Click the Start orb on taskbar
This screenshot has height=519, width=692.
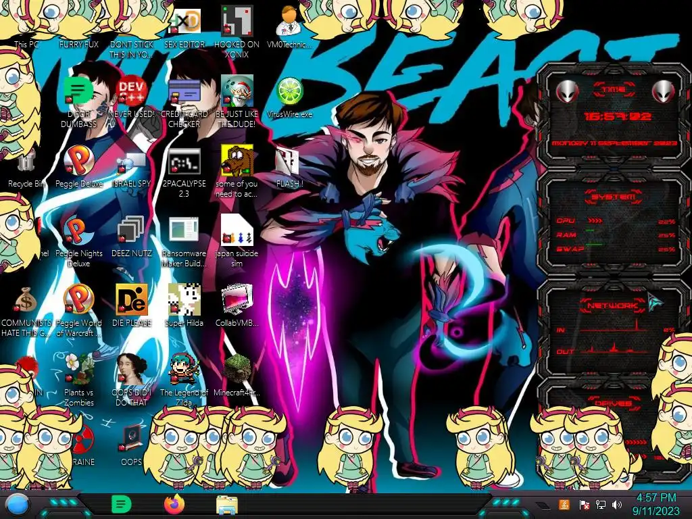[x=18, y=505]
